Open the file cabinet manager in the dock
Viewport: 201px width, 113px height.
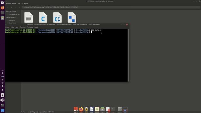(x=102, y=109)
